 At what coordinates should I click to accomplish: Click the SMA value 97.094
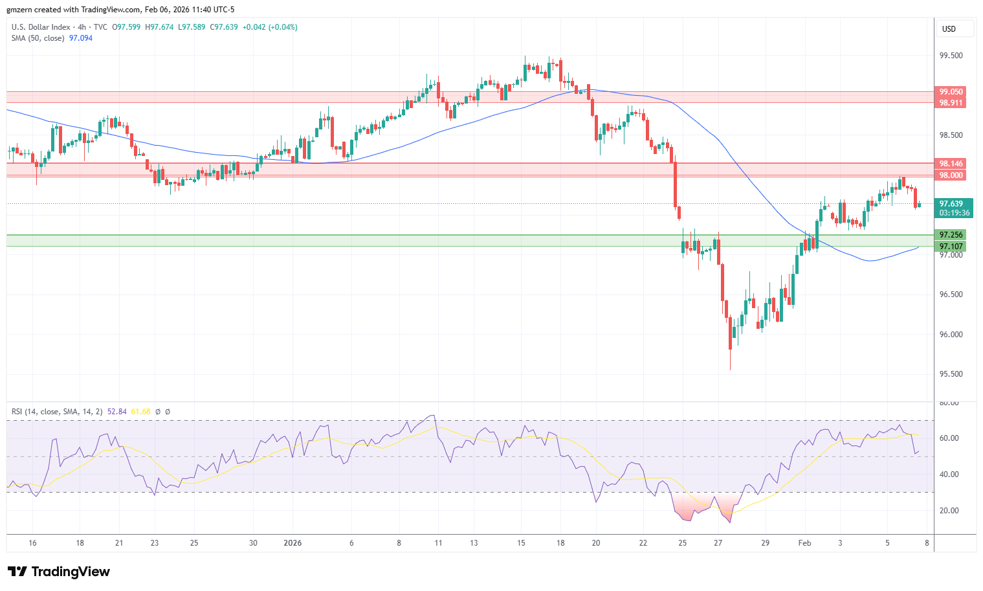(x=81, y=38)
